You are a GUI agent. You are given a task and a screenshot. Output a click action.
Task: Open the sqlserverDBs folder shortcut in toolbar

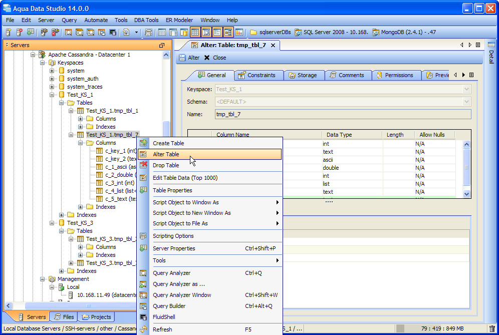271,32
